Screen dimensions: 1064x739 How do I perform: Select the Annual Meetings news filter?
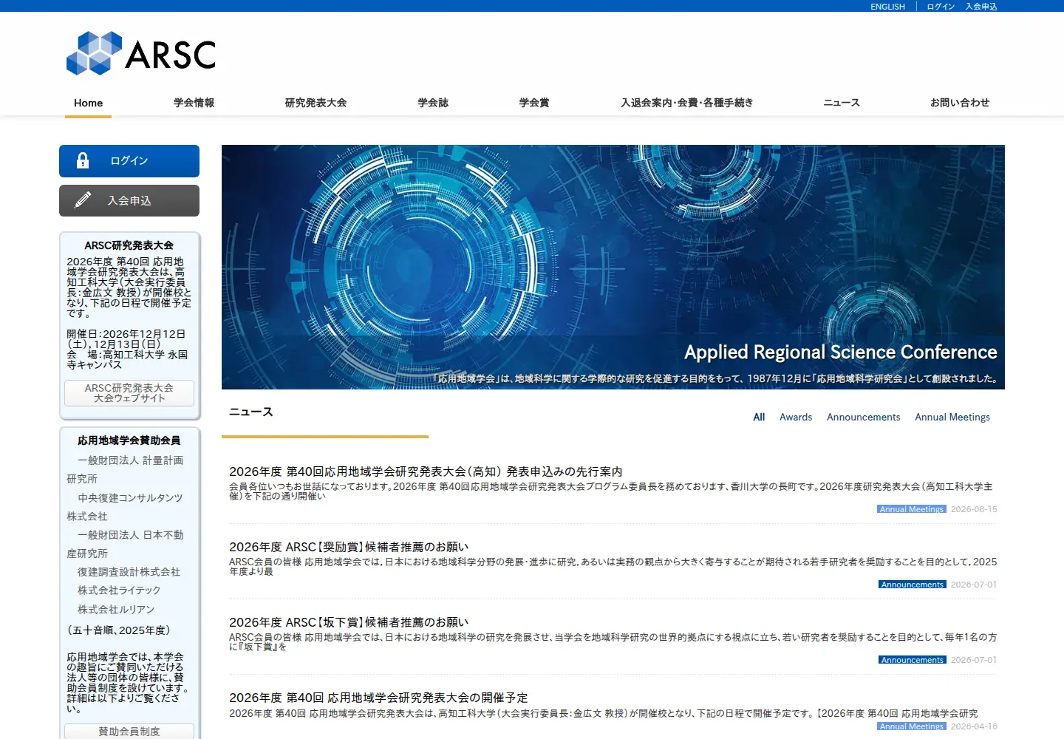coord(952,417)
